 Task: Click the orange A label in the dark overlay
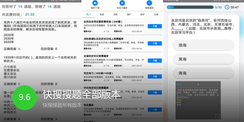[x=198, y=85]
